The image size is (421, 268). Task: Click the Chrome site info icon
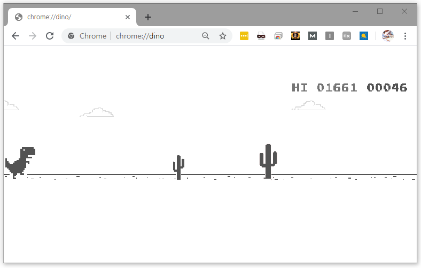(71, 36)
